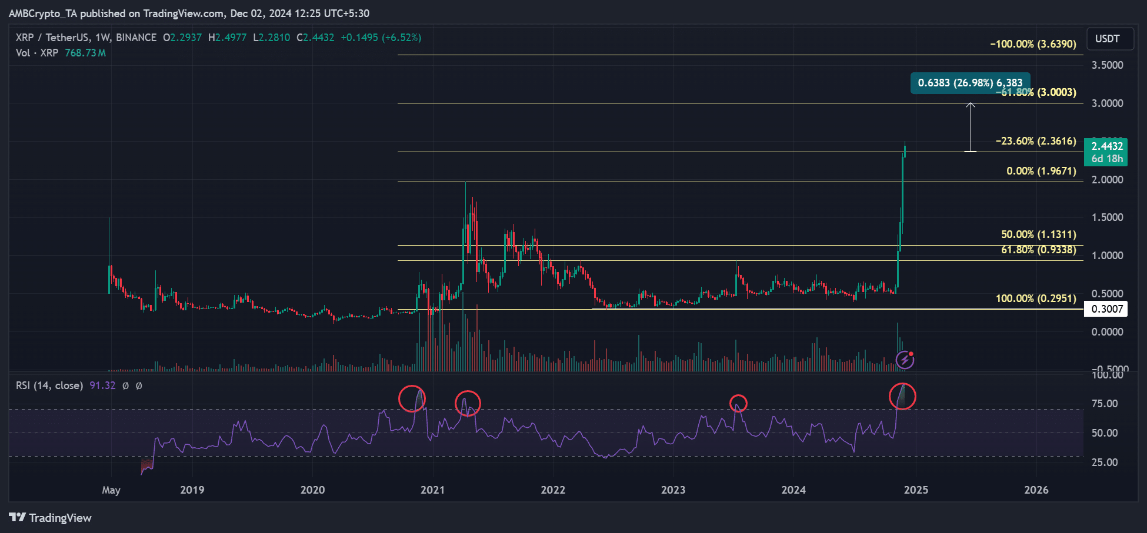Click the 0.3007 price axis label
Viewport: 1147px width, 533px height.
click(1106, 309)
